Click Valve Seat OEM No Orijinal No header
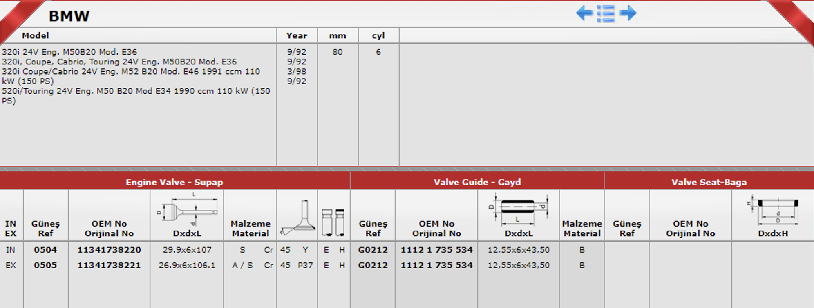The width and height of the screenshot is (814, 308). pyautogui.click(x=691, y=229)
